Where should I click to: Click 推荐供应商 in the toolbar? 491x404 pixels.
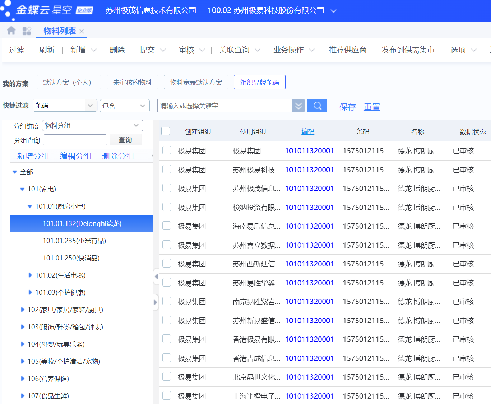click(348, 50)
